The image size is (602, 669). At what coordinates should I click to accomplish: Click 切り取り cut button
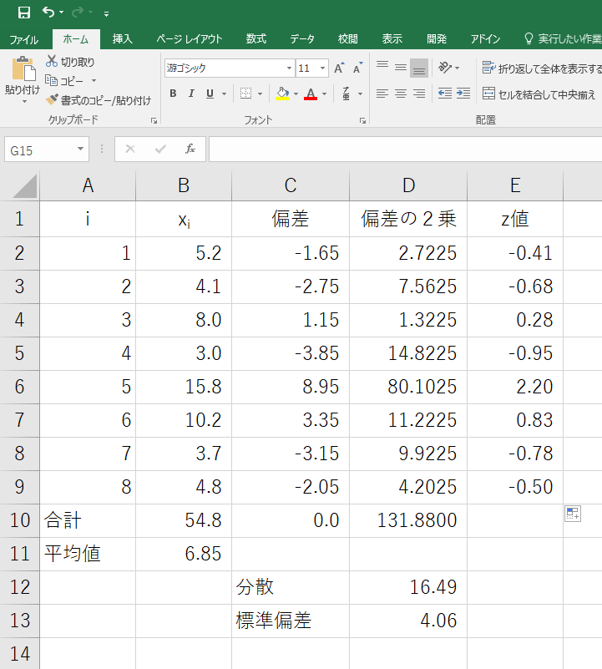point(70,62)
